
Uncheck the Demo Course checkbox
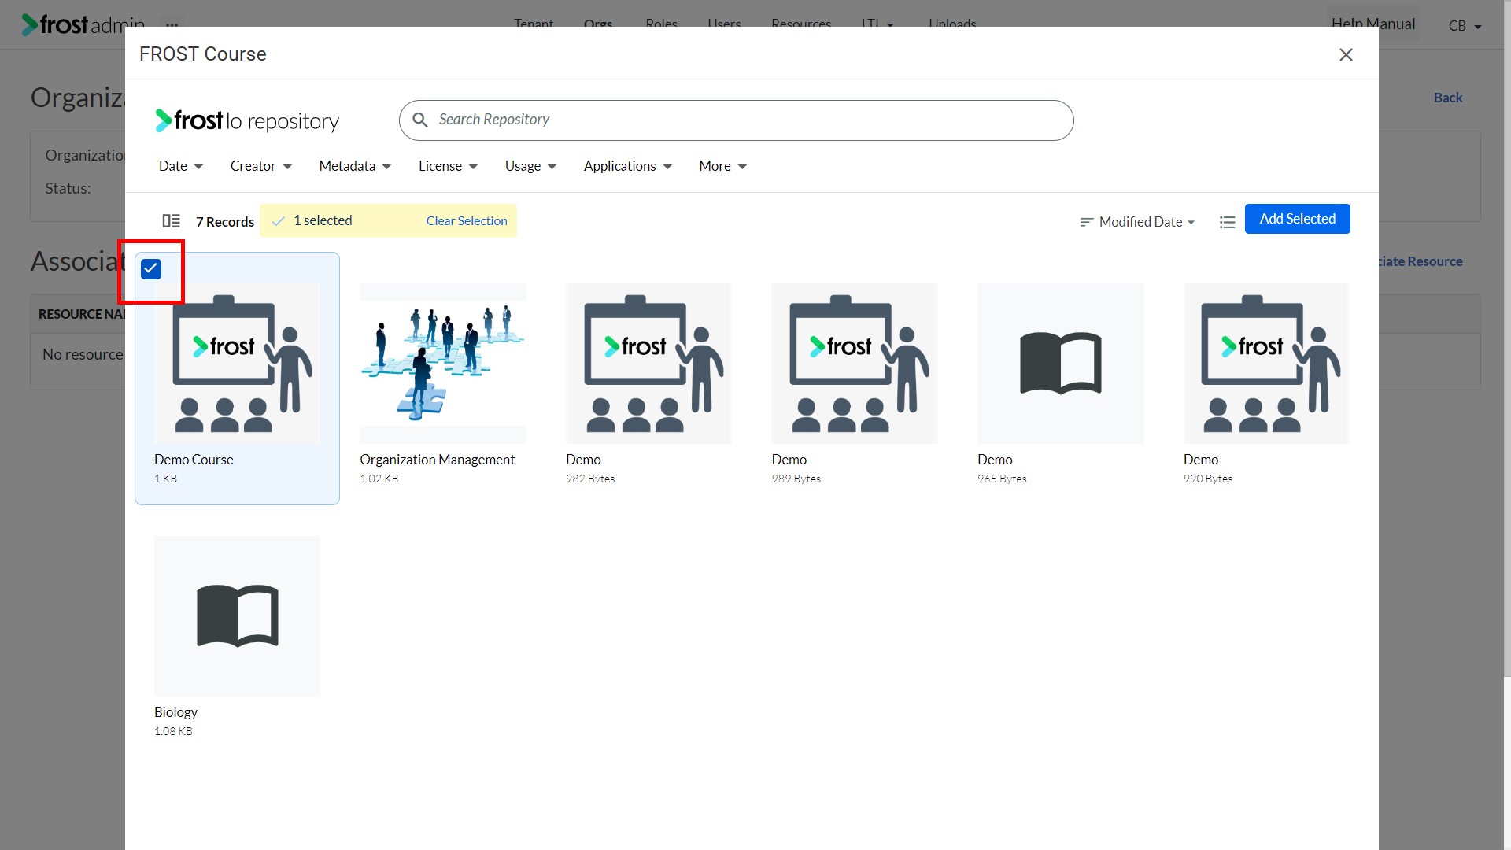[151, 269]
